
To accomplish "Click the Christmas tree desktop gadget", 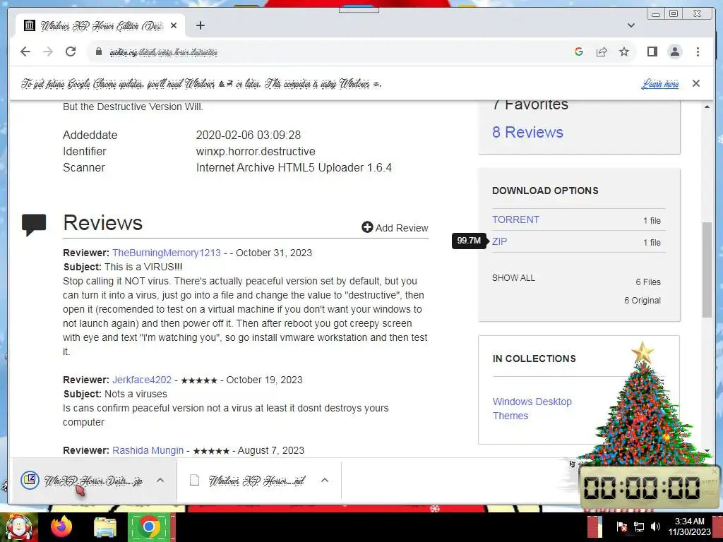I will [x=643, y=406].
